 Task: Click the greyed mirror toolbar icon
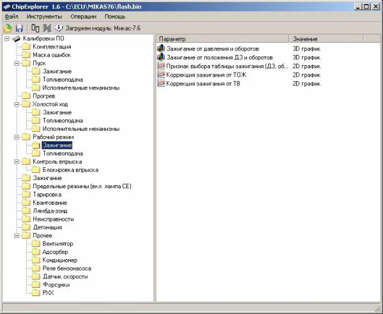[x=47, y=28]
